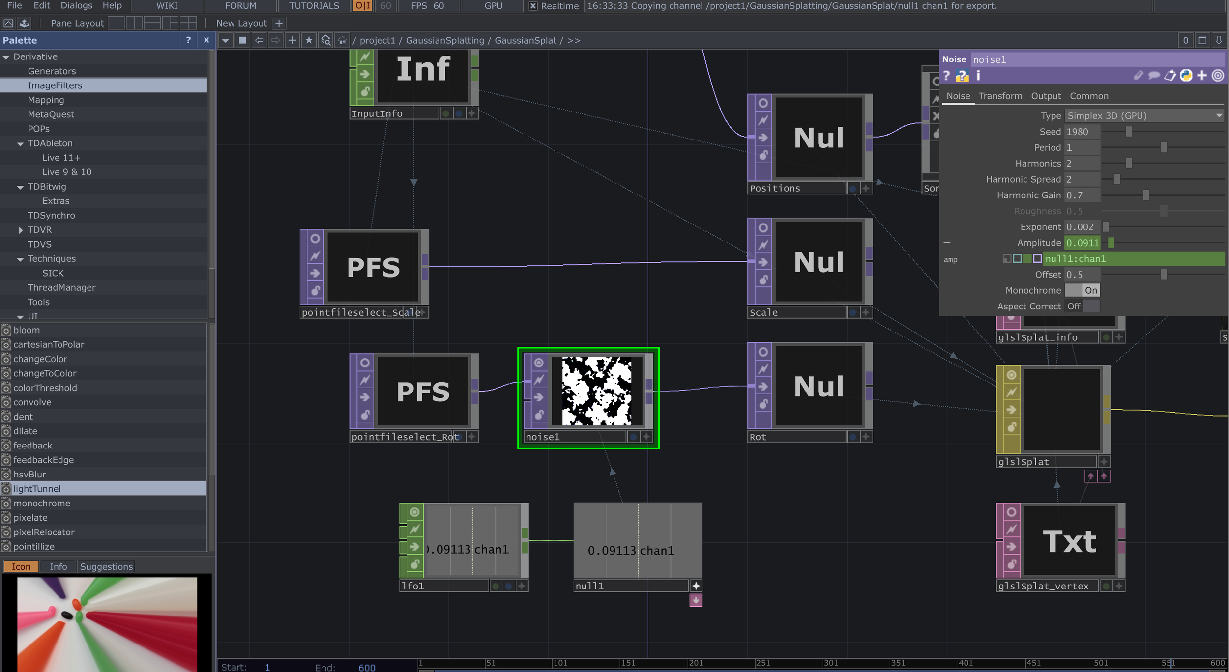
Task: Open the Dialogs menu
Action: pyautogui.click(x=76, y=5)
